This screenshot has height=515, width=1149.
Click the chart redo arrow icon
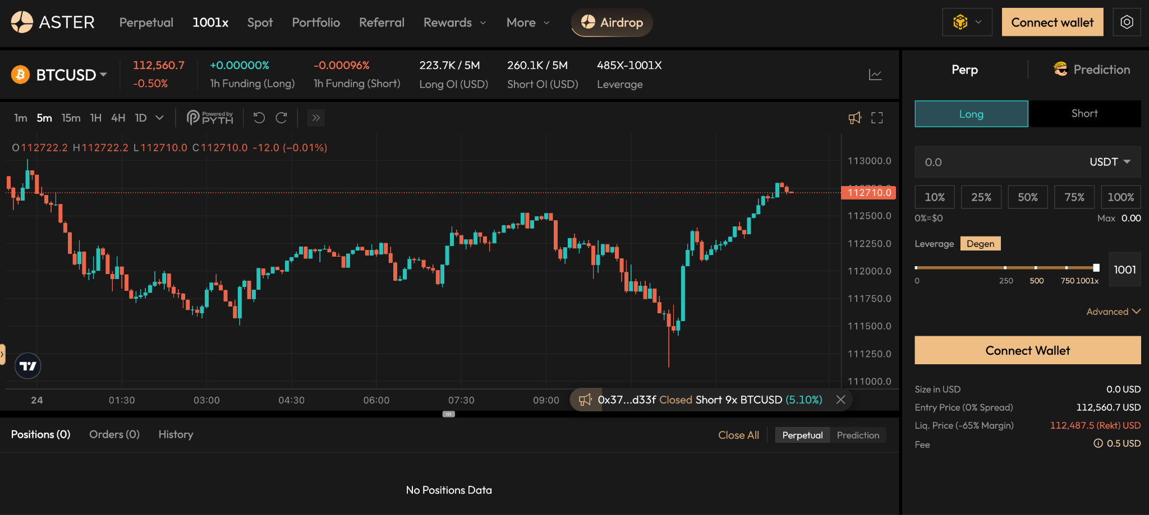282,118
